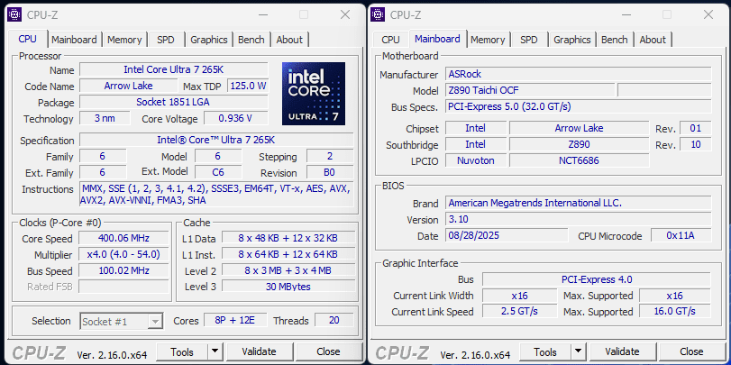The width and height of the screenshot is (731, 365).
Task: Open the Tools dropdown arrow in left window
Action: [215, 351]
